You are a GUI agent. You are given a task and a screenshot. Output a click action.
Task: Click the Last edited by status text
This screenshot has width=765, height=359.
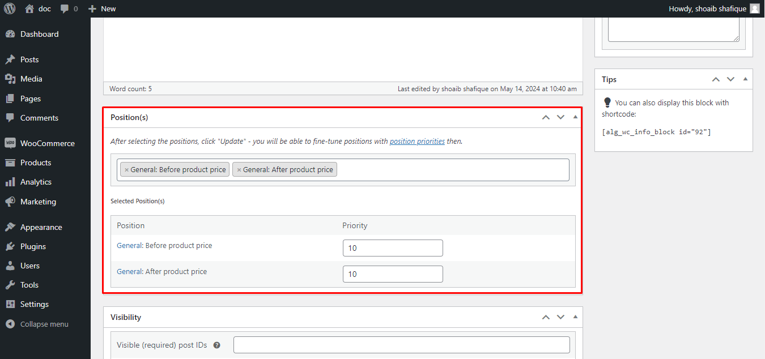[x=487, y=89]
